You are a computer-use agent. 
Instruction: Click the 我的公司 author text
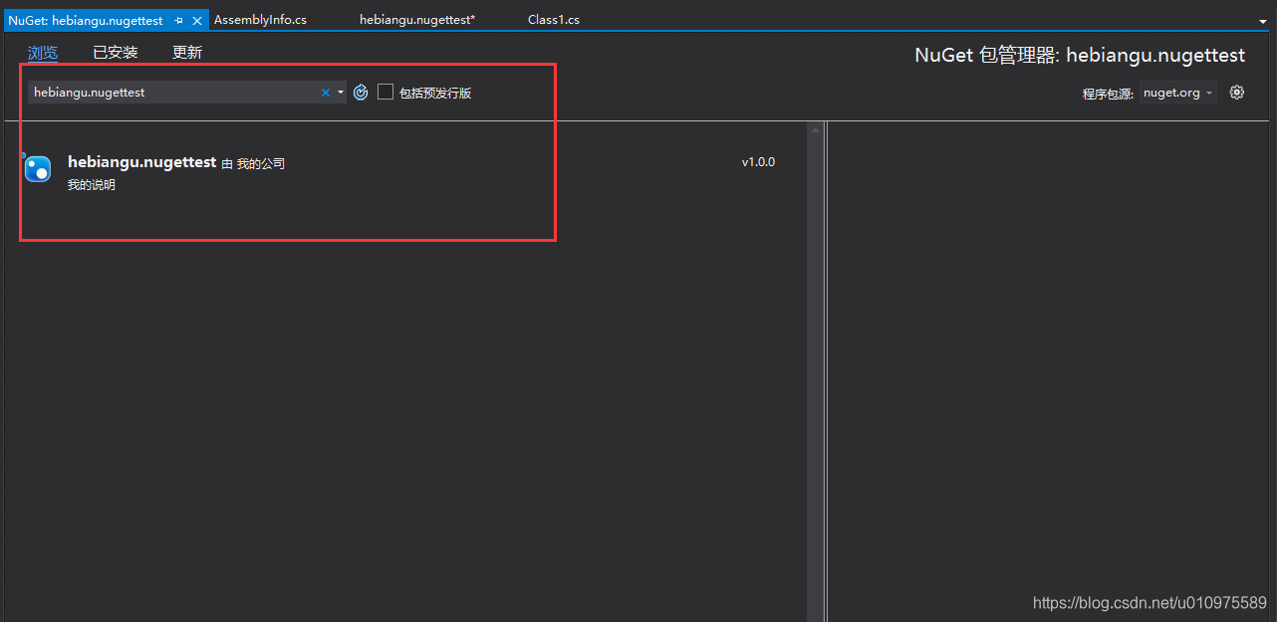[261, 163]
